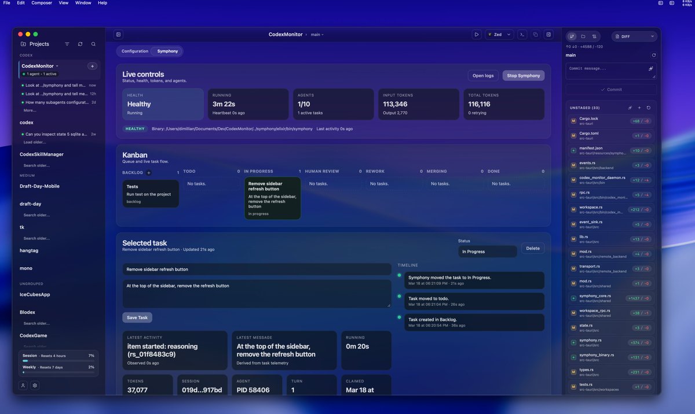
Task: Stage all unstaged files with plus icon
Action: [639, 108]
